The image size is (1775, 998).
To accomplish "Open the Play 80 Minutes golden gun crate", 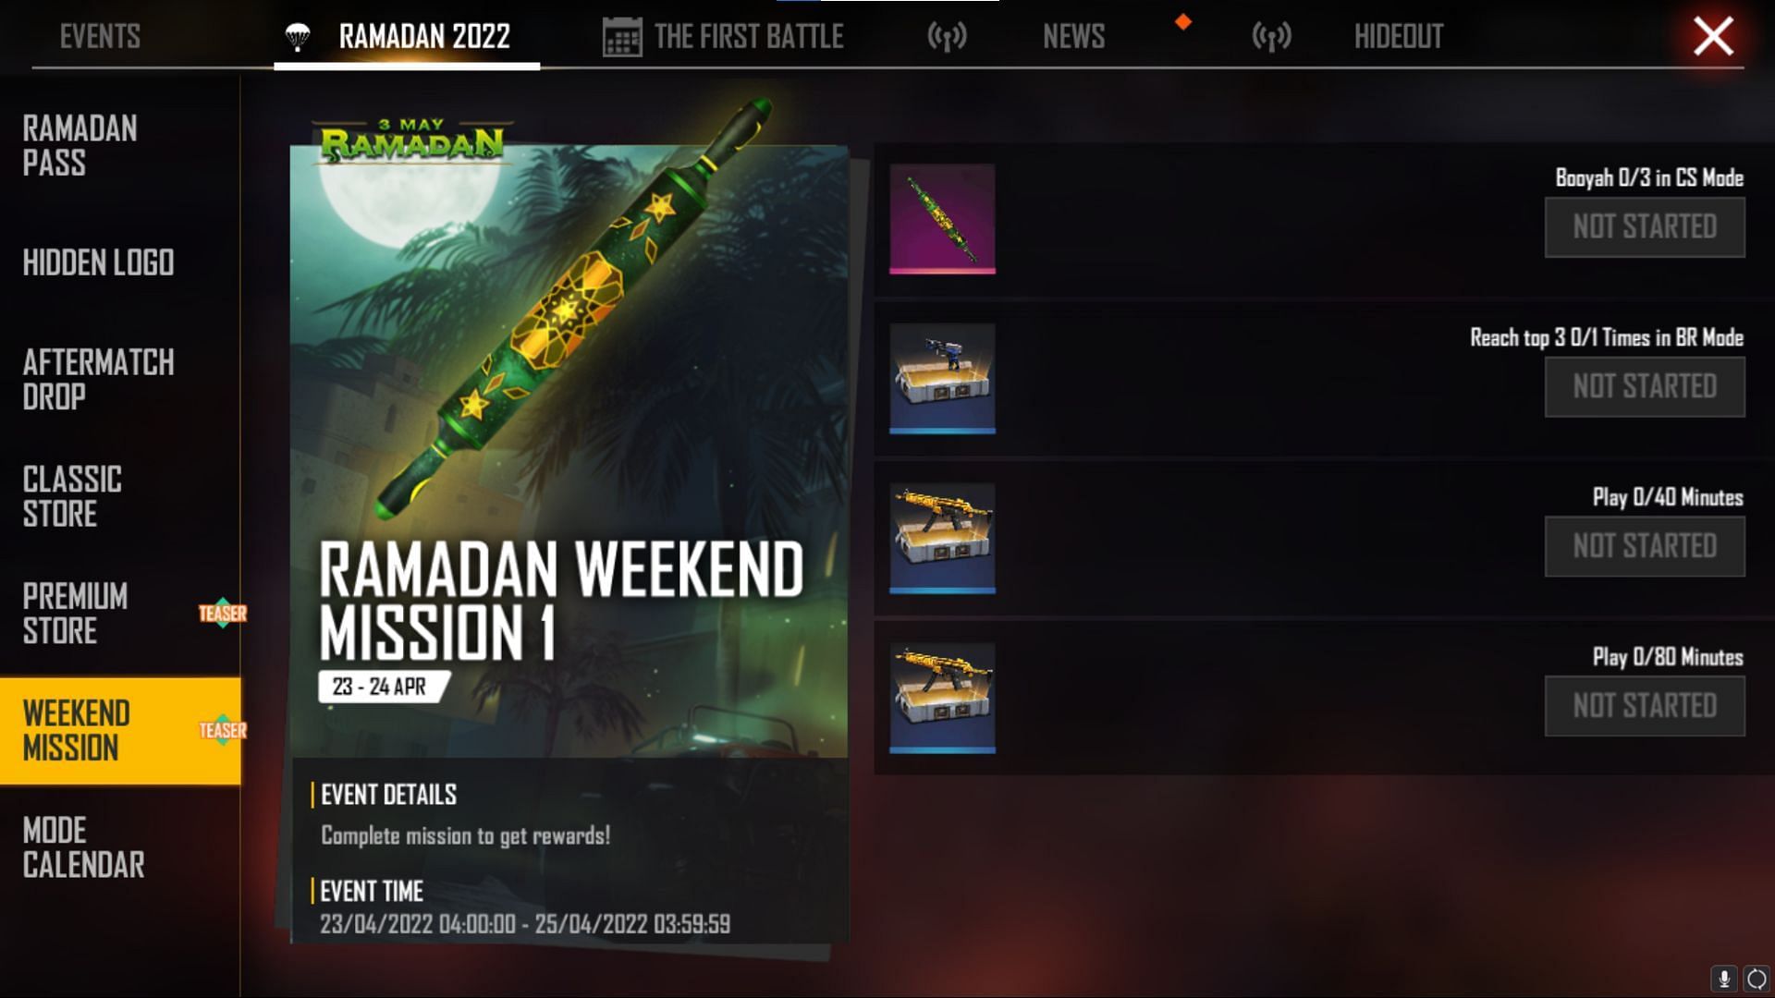I will 942,699.
